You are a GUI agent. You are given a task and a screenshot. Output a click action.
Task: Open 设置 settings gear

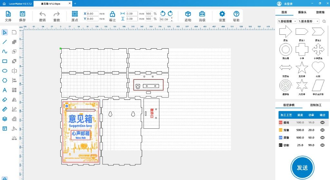point(222,14)
